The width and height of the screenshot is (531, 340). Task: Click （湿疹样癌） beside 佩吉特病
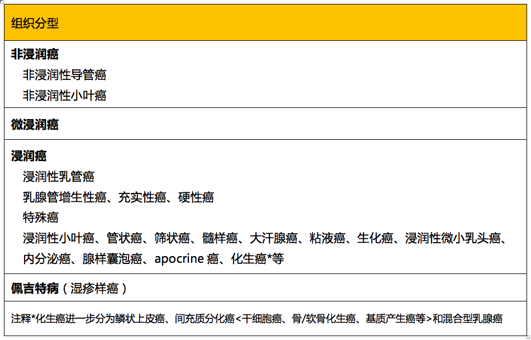click(x=95, y=289)
